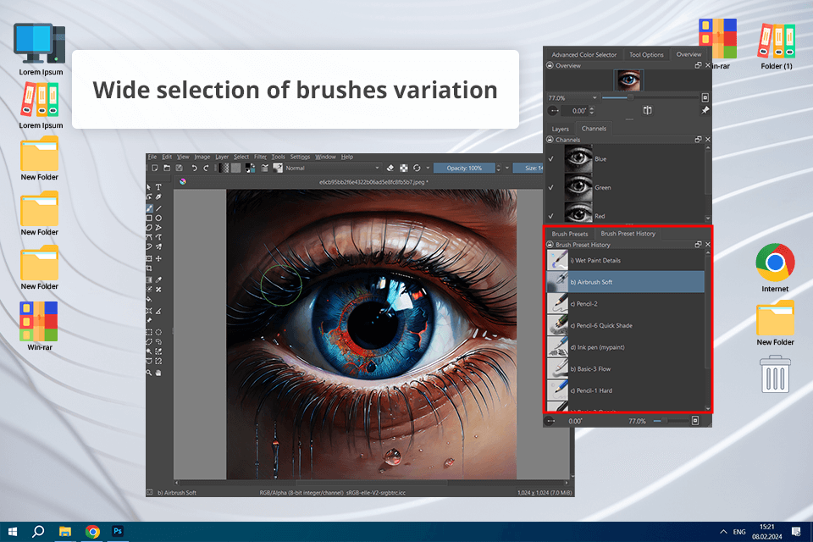Lock the Channels docker

pos(550,140)
